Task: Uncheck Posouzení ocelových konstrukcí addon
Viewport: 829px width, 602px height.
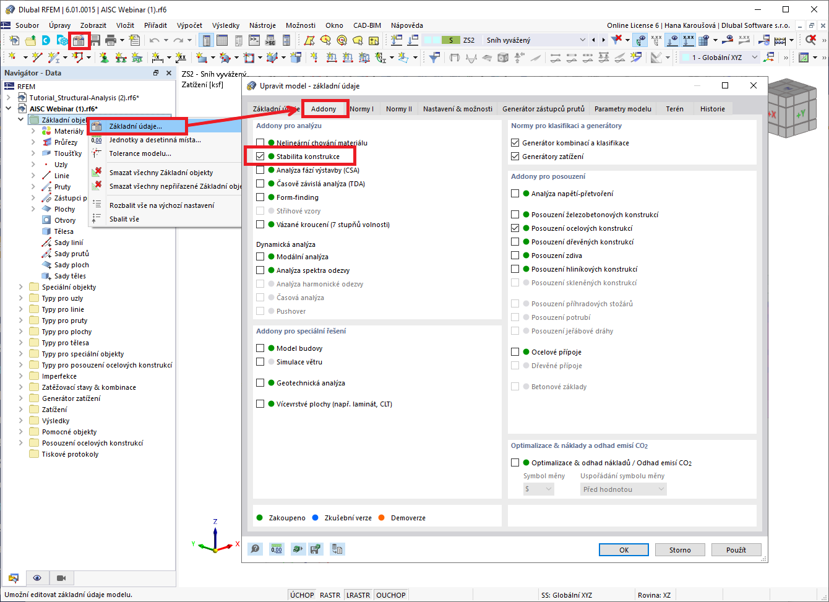Action: pos(515,228)
